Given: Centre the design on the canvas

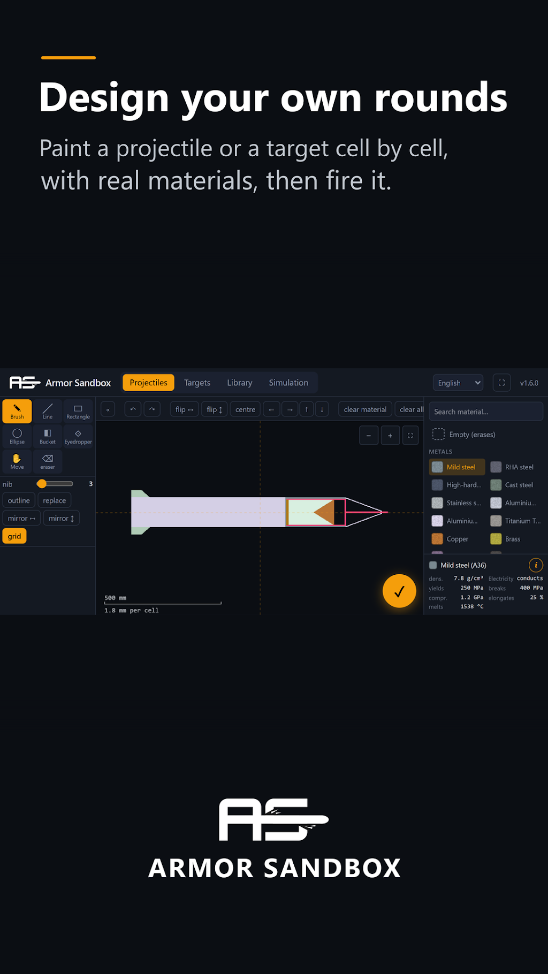Looking at the screenshot, I should [x=245, y=409].
